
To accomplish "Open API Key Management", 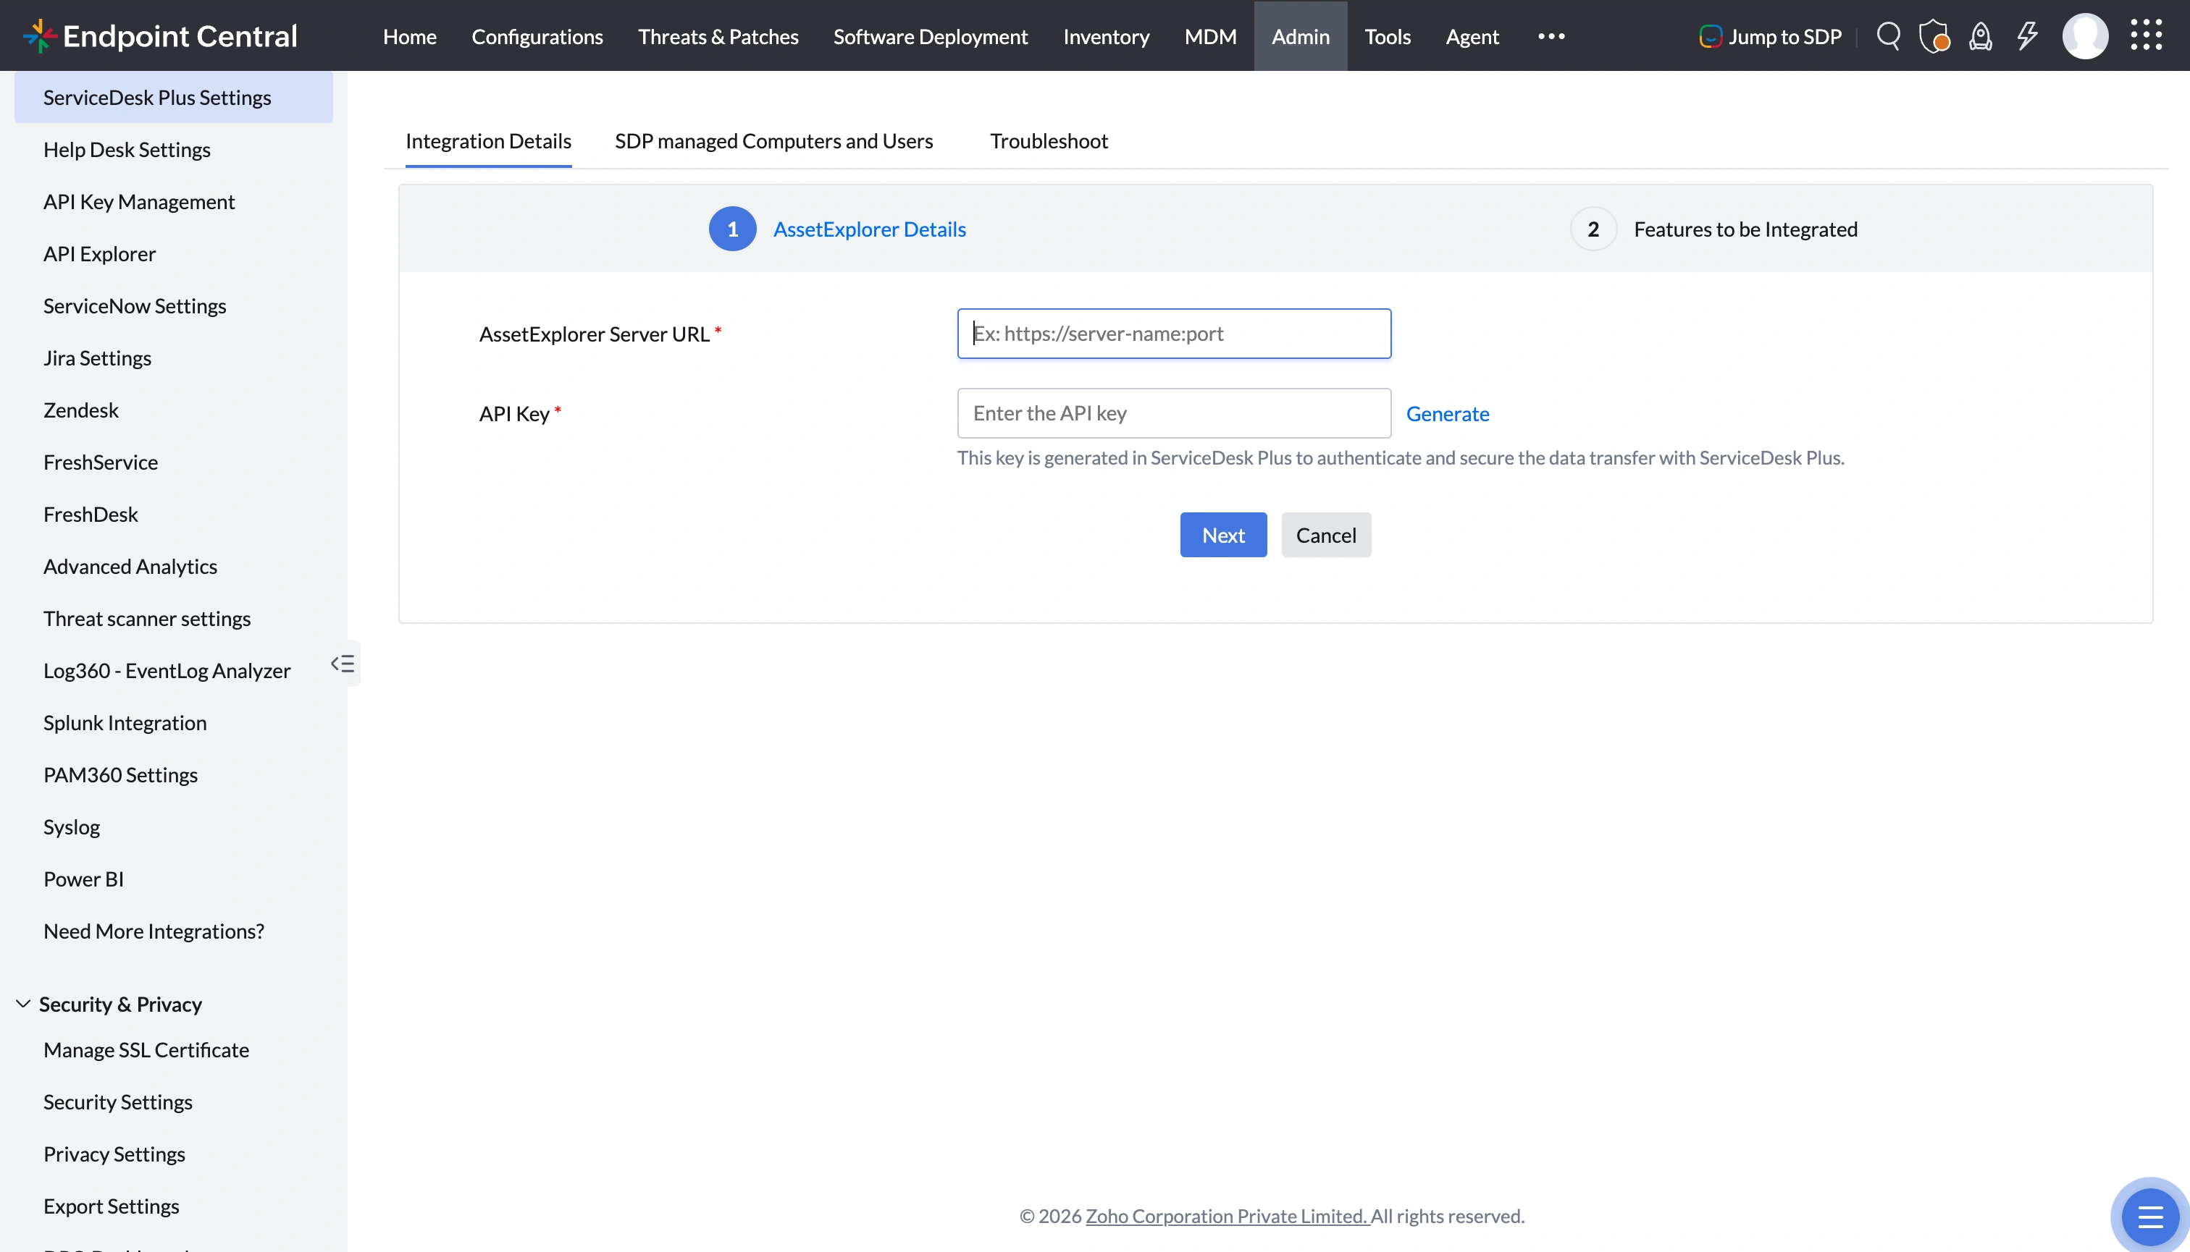I will click(x=138, y=202).
